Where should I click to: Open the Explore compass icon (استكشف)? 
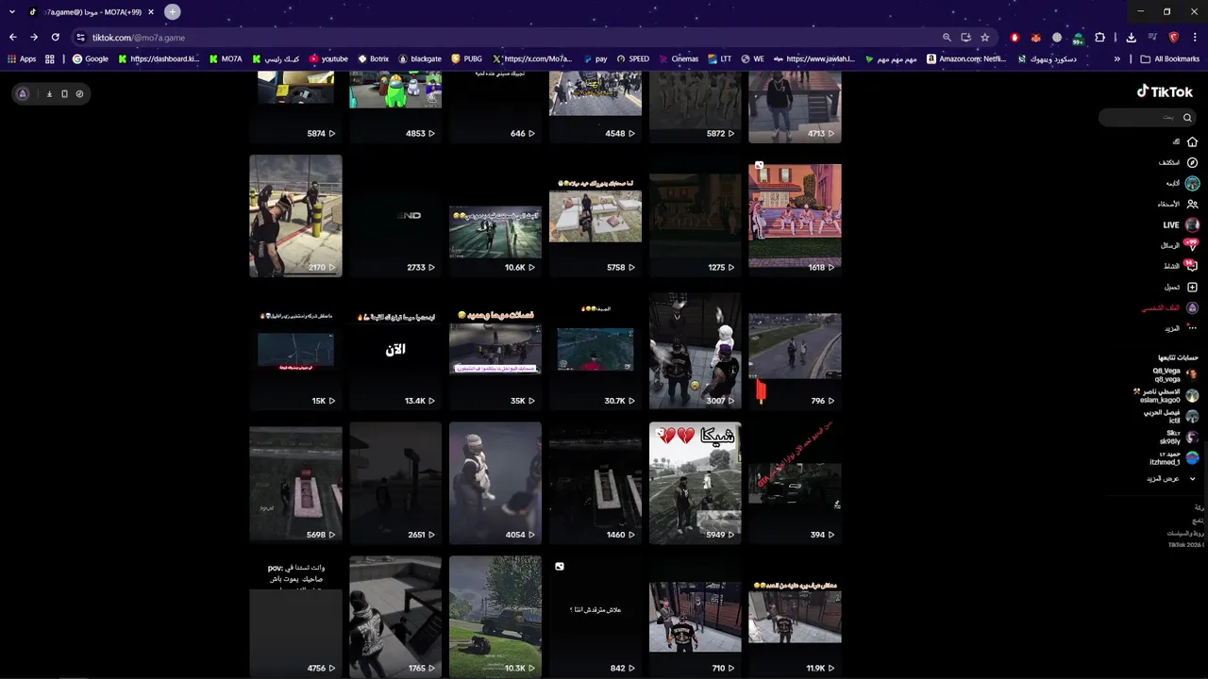pos(1192,162)
